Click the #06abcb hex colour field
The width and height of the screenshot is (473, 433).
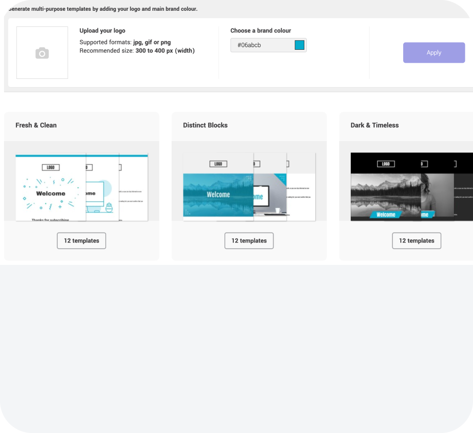pyautogui.click(x=262, y=45)
